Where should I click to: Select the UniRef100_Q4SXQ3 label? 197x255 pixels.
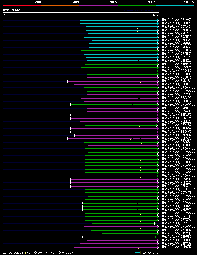coord(177,233)
